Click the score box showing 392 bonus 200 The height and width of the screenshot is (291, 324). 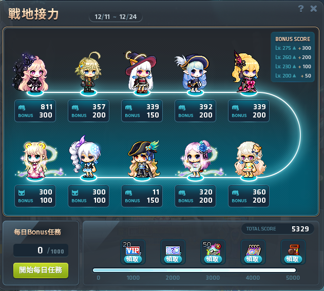click(x=195, y=111)
